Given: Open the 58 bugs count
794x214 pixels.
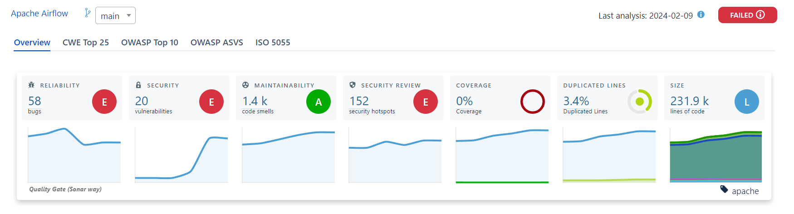Looking at the screenshot, I should coord(34,101).
